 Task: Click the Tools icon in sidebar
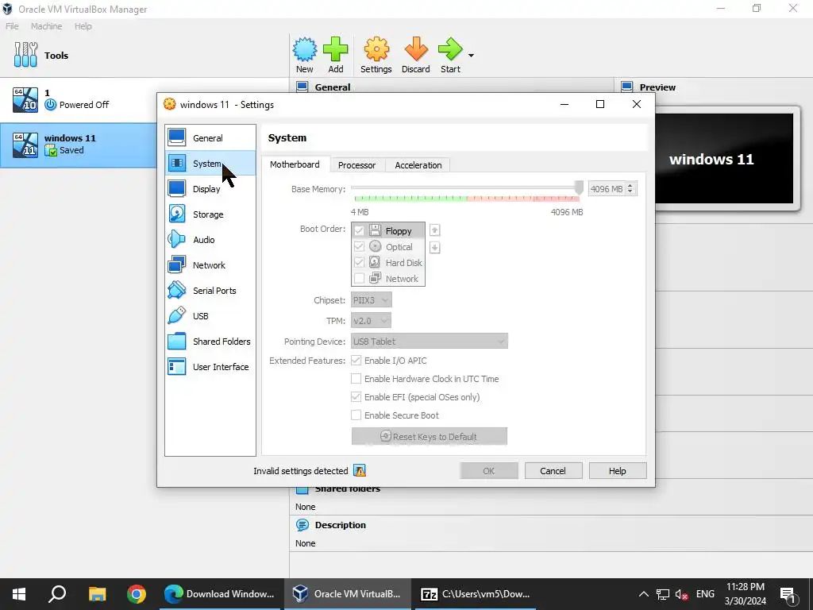click(25, 55)
